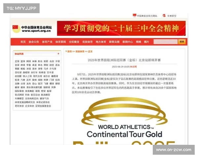Click the yellow 搜索 button
198x158 pixels.
(x=182, y=42)
